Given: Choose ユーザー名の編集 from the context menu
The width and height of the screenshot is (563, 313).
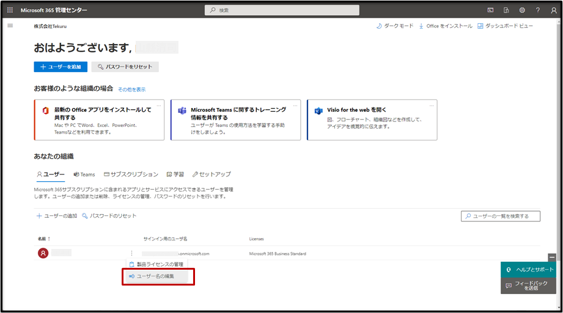Looking at the screenshot, I should 156,276.
